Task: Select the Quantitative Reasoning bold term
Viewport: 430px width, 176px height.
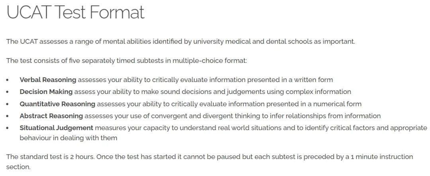Action: [57, 104]
